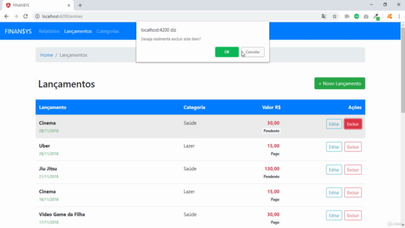The image size is (405, 228).
Task: Click the date 21/11/2018
Action: click(49, 177)
